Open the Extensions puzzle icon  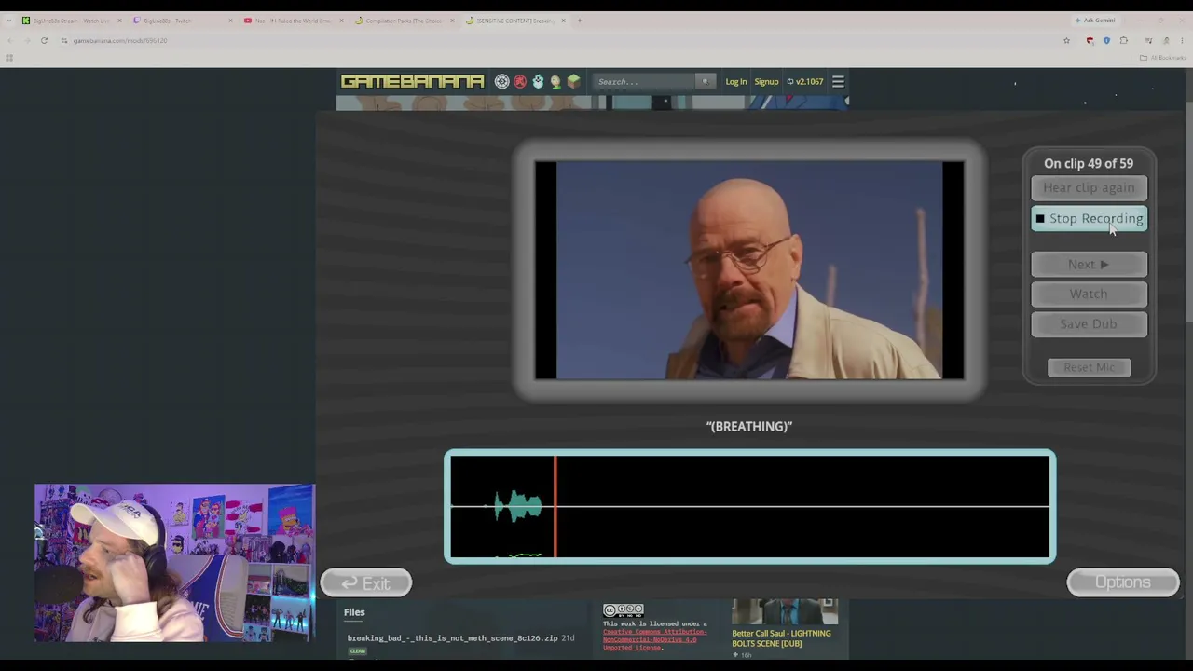click(x=1124, y=40)
